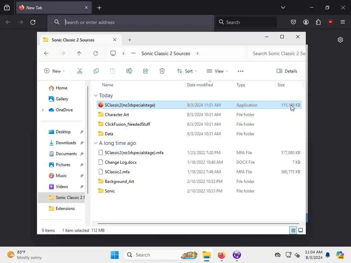Click the Firefox address bar
Image resolution: width=351 pixels, height=263 pixels.
tap(131, 22)
